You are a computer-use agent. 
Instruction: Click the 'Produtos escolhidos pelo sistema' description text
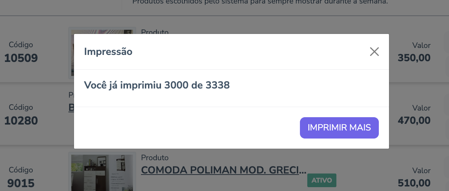(260, 2)
